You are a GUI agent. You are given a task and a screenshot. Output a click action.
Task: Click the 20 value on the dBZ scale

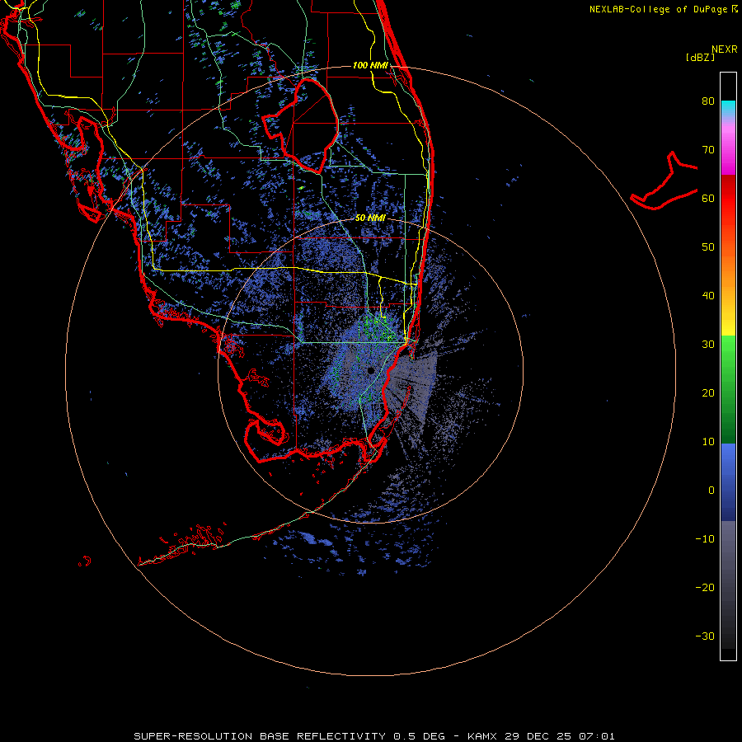708,393
